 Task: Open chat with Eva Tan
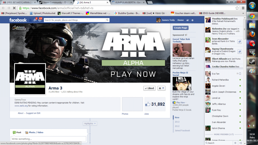pos(224,74)
